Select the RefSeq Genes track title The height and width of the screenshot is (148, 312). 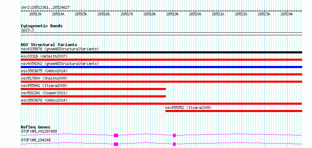click(36, 127)
